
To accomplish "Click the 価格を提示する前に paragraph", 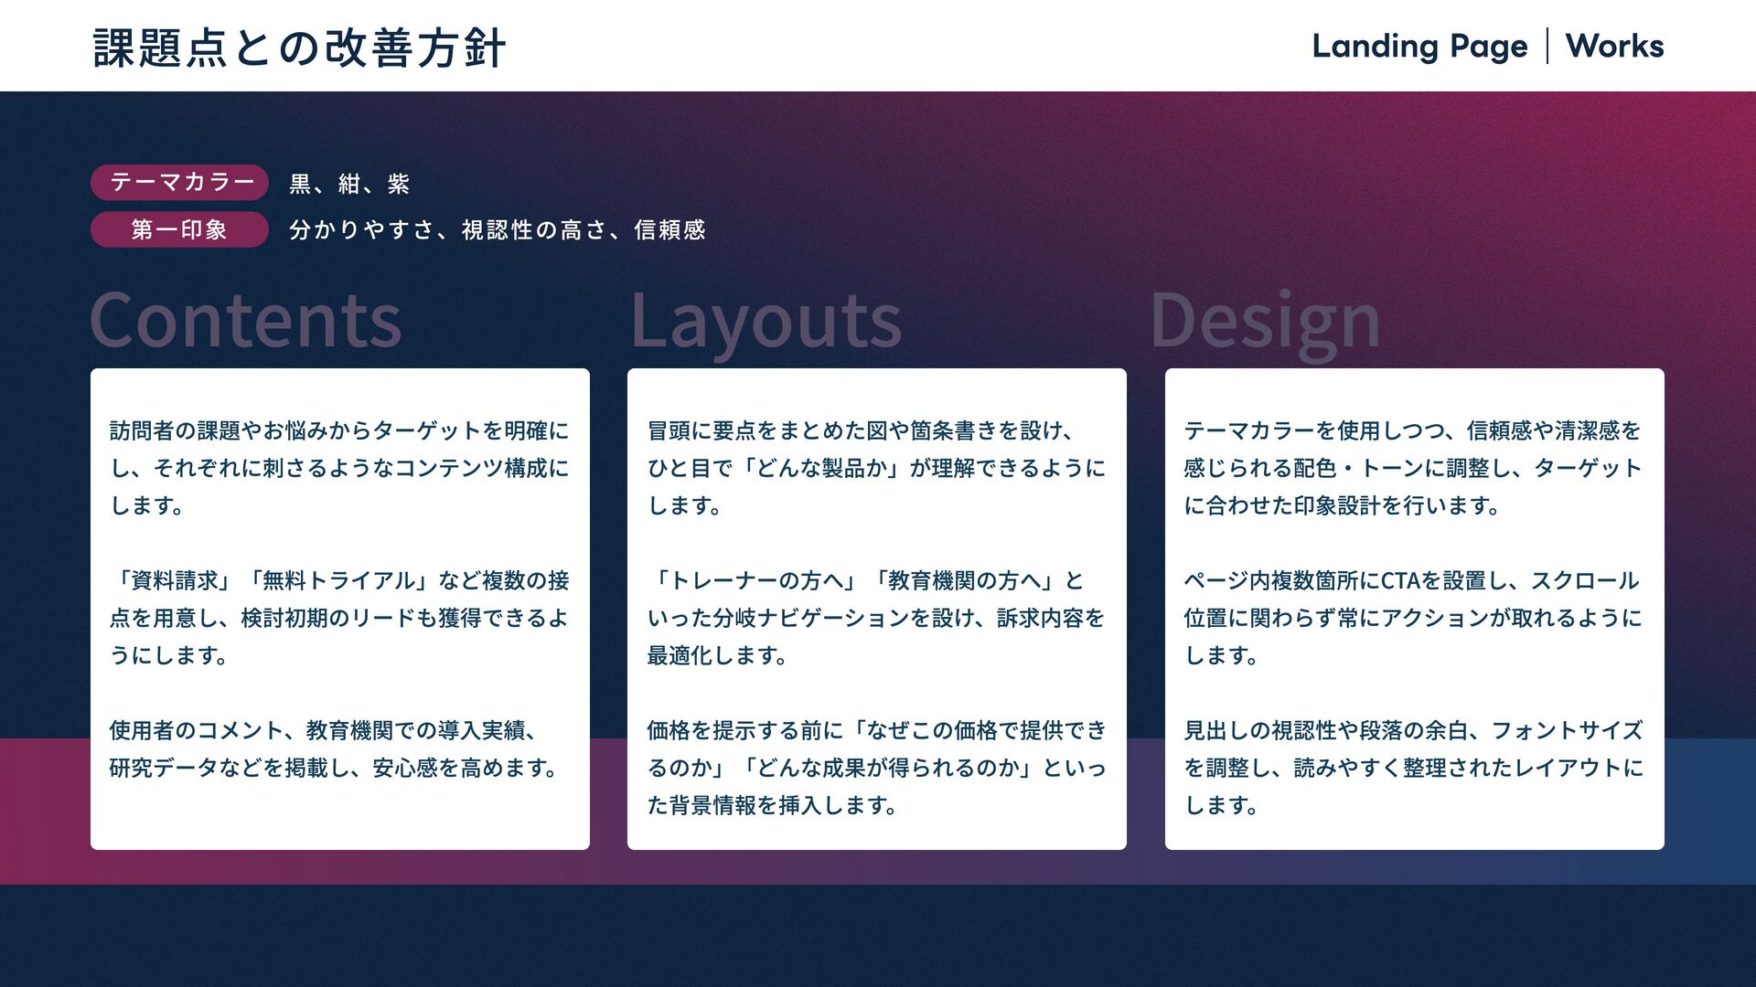I will coord(875,768).
